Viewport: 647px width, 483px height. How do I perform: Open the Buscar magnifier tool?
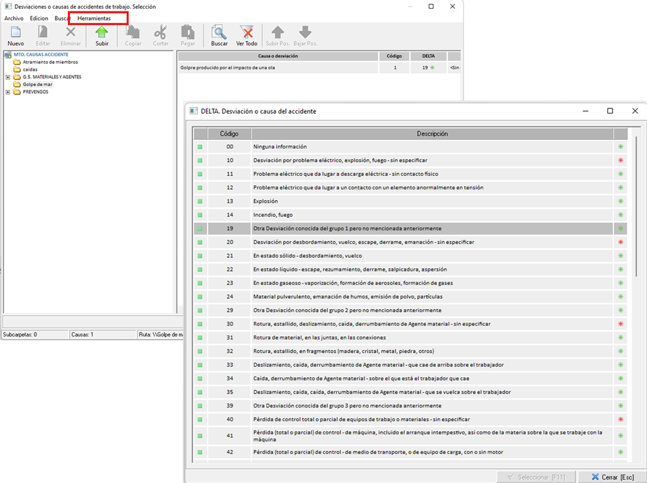click(219, 32)
